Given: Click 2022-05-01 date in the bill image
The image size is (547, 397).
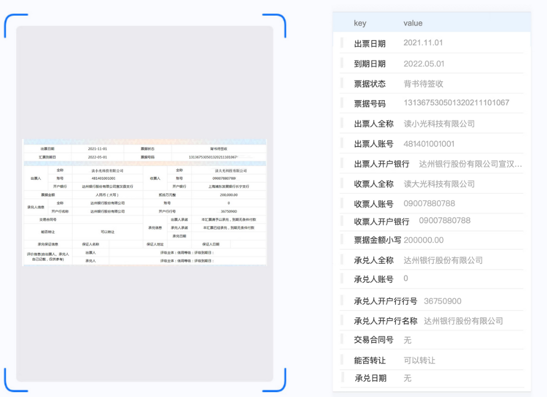Looking at the screenshot, I should 97,157.
